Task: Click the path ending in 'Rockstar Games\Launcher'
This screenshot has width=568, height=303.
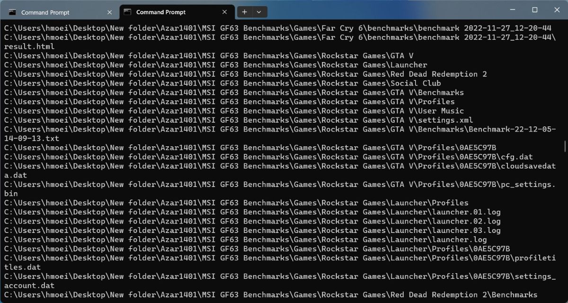Action: click(x=215, y=65)
